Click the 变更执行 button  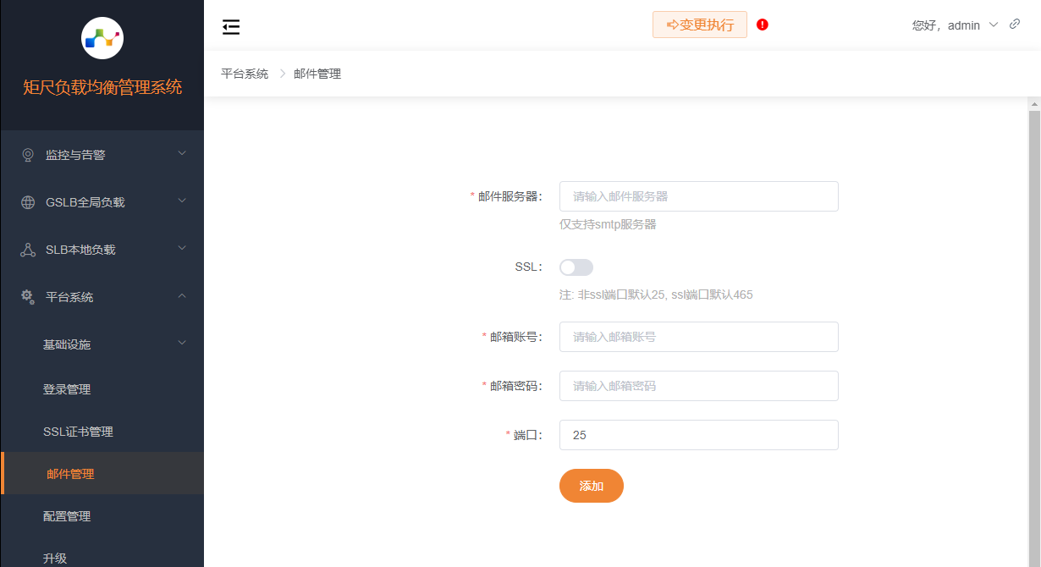point(700,25)
